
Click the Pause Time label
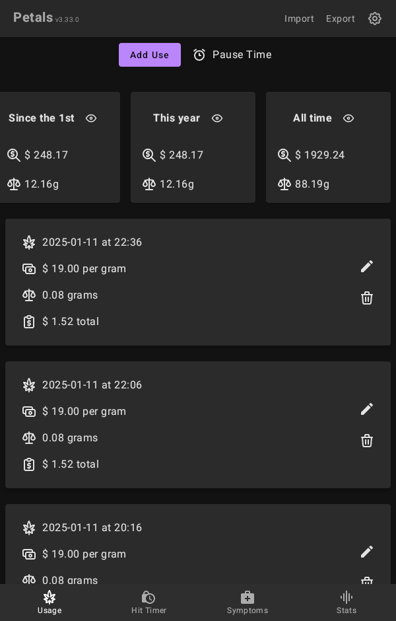coord(242,55)
